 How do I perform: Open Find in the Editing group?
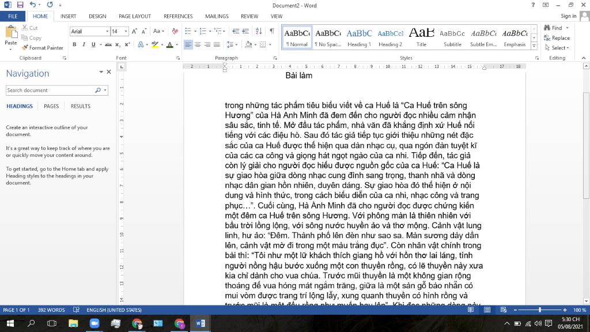point(553,28)
